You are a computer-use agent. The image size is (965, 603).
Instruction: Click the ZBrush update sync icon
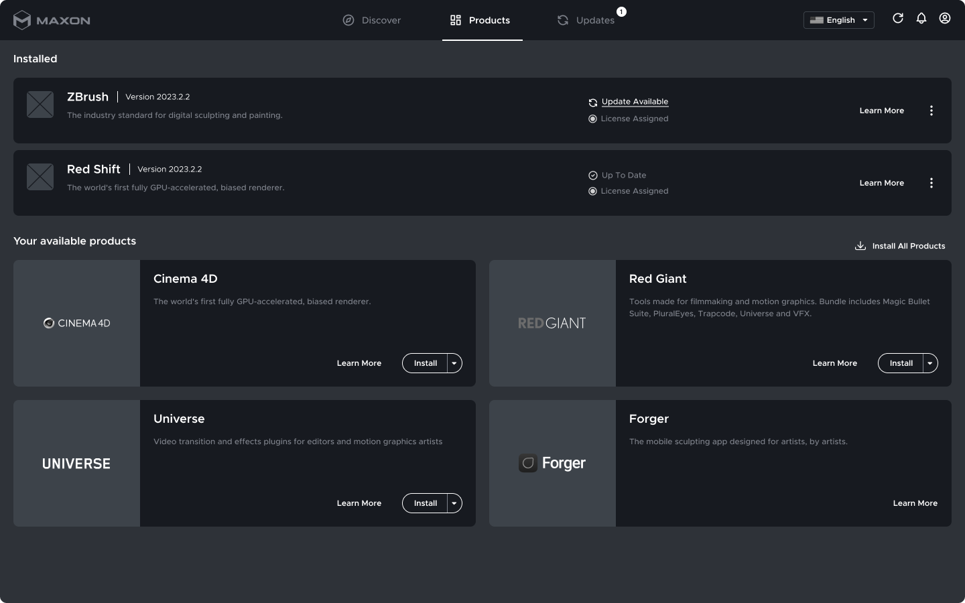point(593,103)
